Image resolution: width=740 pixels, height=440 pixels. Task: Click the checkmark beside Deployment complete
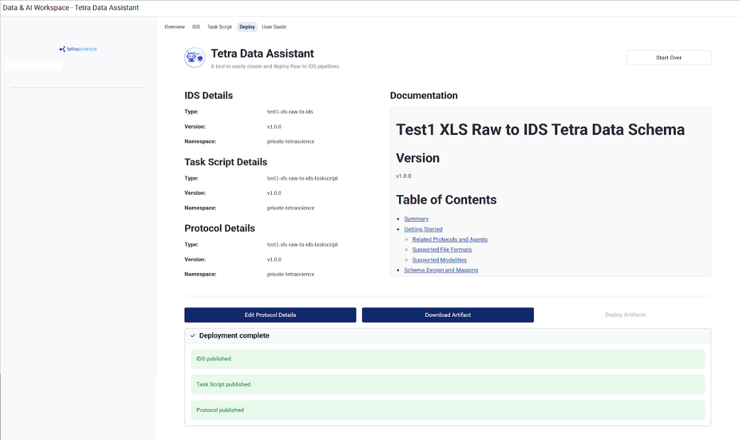[x=193, y=335]
